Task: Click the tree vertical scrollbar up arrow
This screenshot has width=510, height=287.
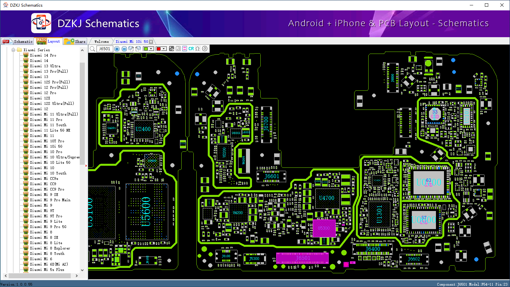Action: click(x=82, y=50)
